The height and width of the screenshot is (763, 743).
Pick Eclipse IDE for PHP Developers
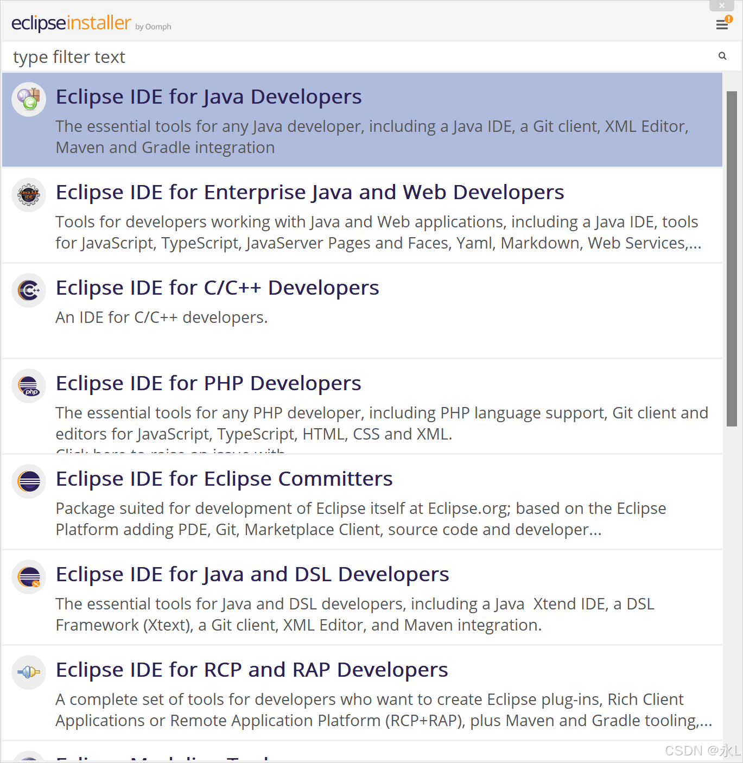click(208, 383)
